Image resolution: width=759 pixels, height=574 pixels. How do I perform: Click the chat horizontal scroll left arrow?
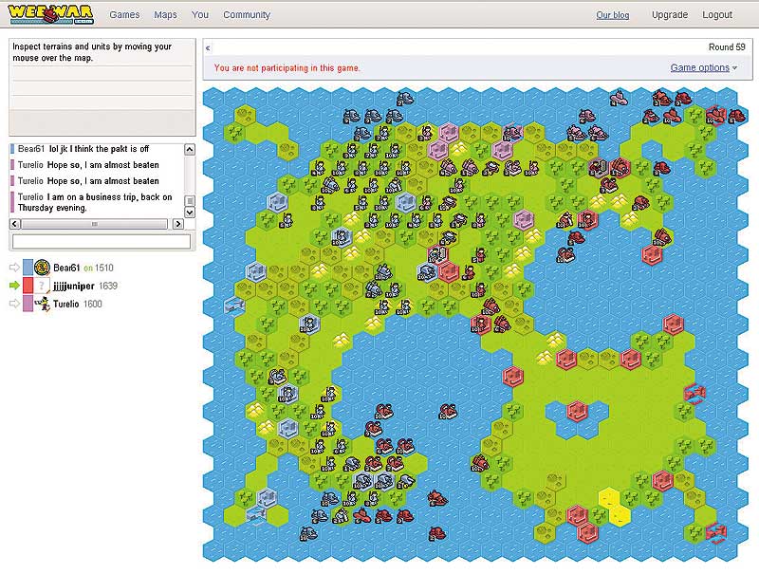click(x=15, y=224)
